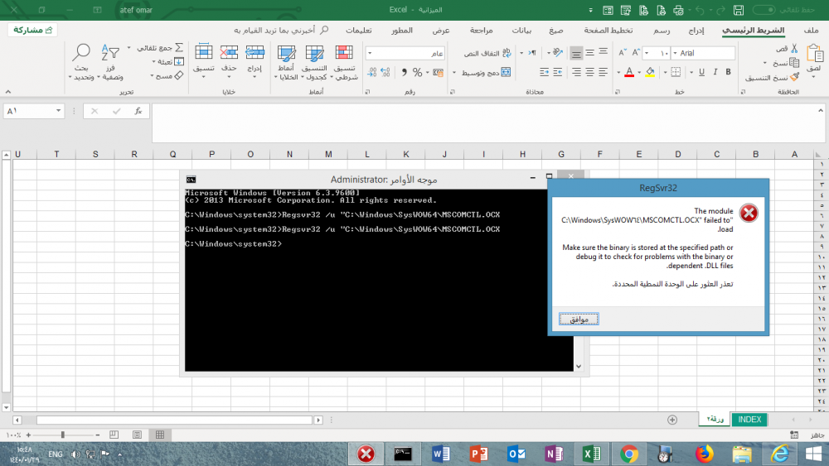
Task: Click the Borders icon
Action: [x=676, y=72]
